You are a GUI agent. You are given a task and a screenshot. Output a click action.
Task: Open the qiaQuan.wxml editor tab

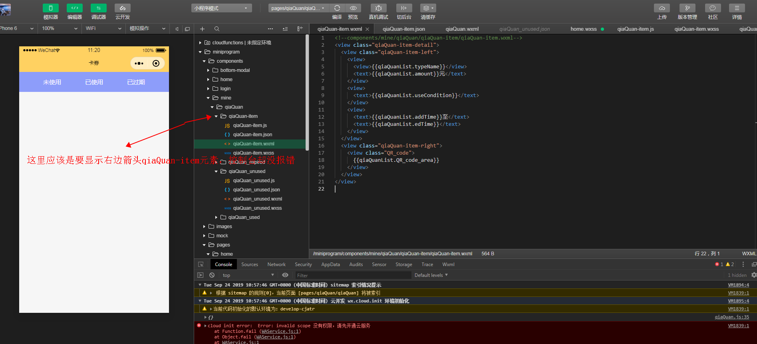pyautogui.click(x=462, y=29)
